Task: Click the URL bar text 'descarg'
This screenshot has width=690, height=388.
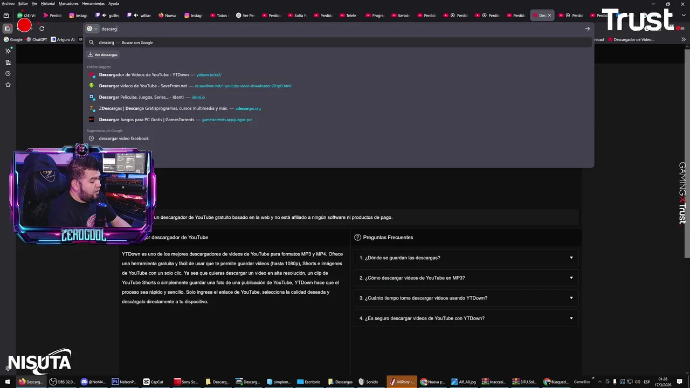Action: tap(109, 29)
